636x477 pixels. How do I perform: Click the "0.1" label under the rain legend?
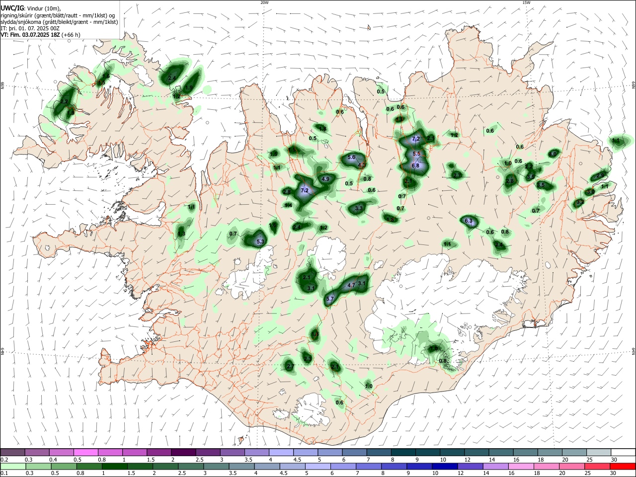point(3,474)
